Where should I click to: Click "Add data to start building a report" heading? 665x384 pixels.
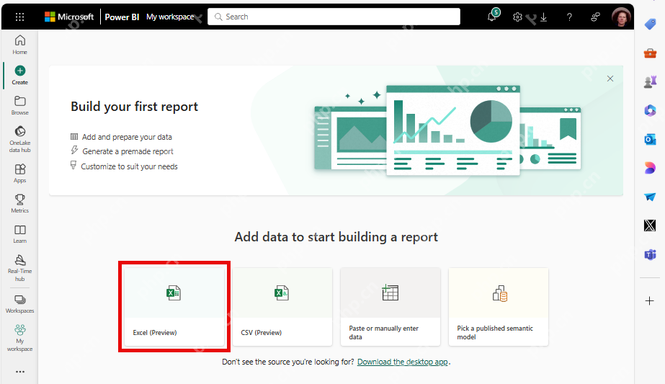coord(336,237)
